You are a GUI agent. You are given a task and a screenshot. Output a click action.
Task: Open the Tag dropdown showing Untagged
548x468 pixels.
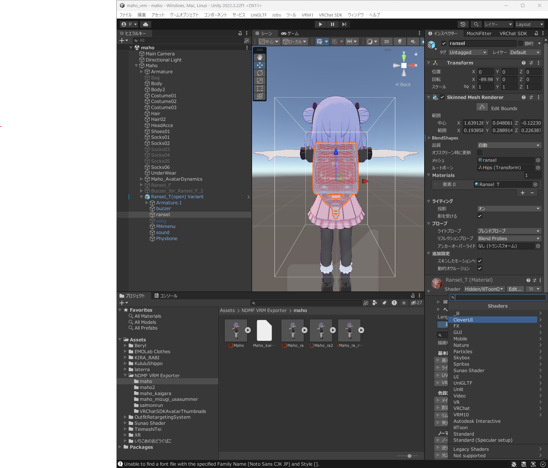coord(468,52)
